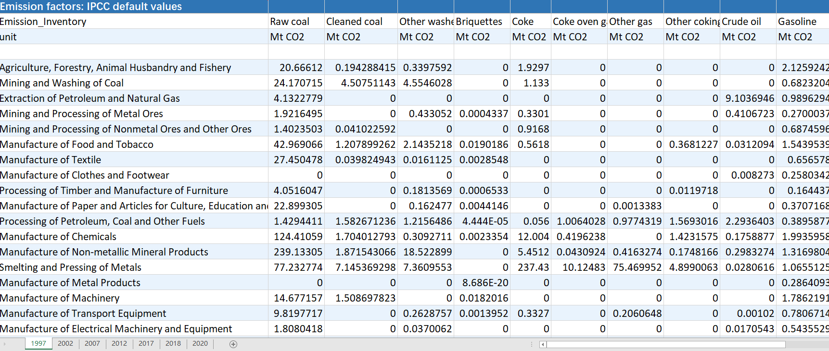This screenshot has width=829, height=351.
Task: Select the Raw coal header cell
Action: (x=296, y=22)
